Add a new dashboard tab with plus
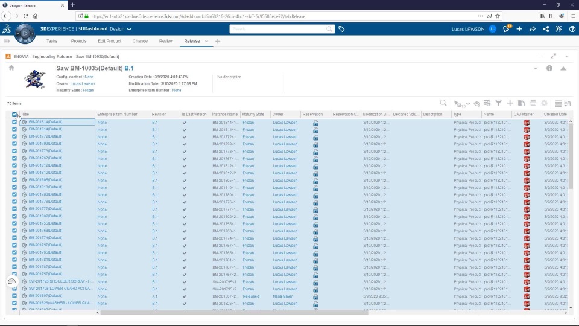 [x=218, y=42]
